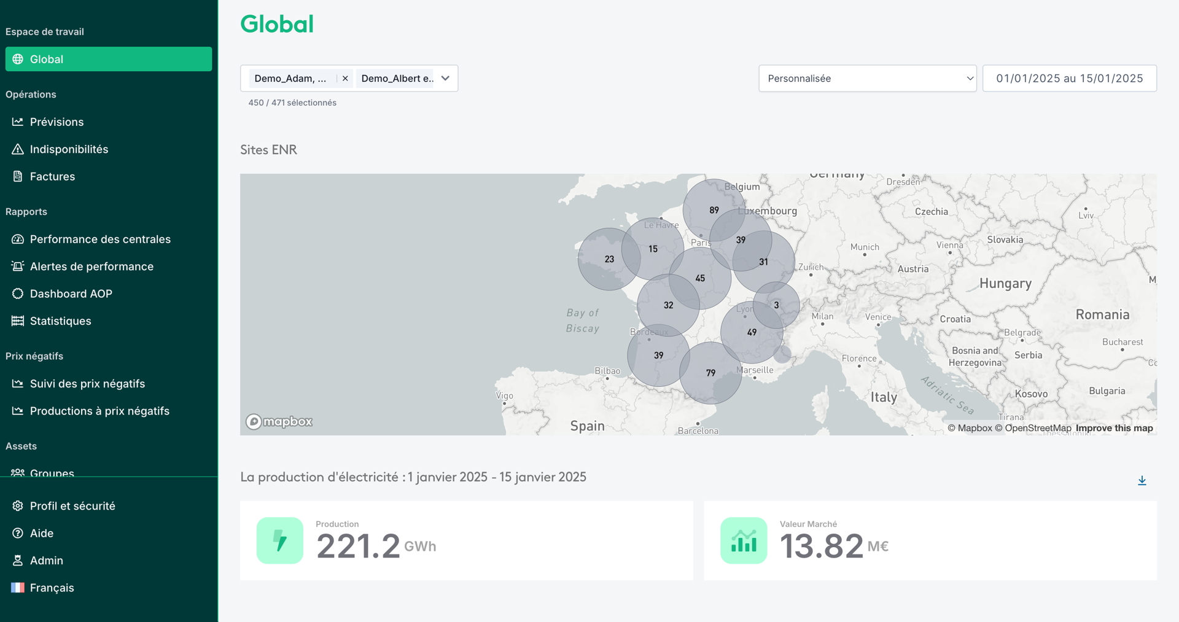Select the map cluster labeled 32
Viewport: 1179px width, 622px height.
668,305
